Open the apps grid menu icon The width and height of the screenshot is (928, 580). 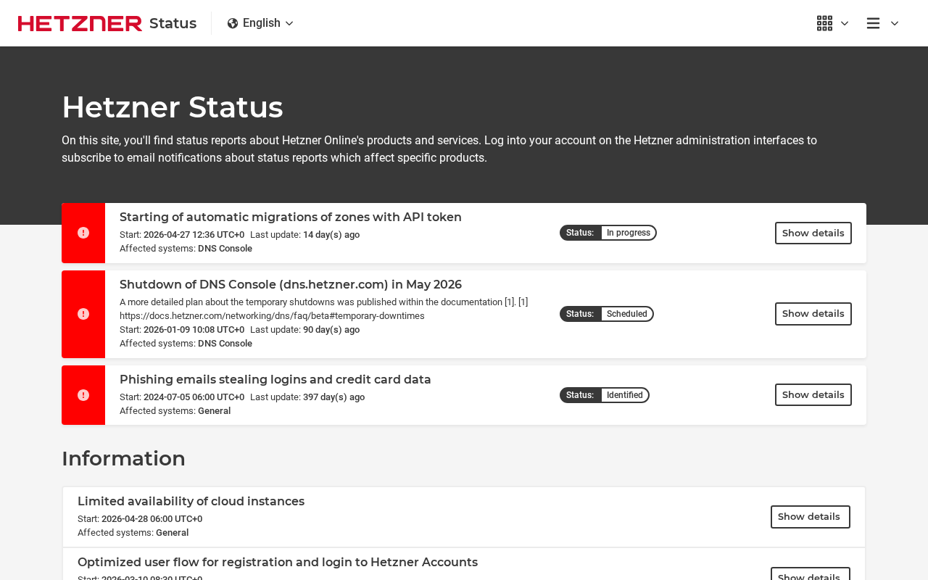coord(824,23)
